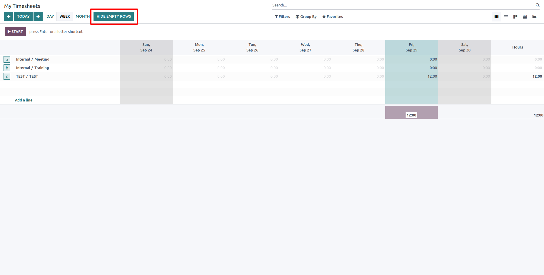Switch to the DAY view tab
Image resolution: width=544 pixels, height=275 pixels.
[x=50, y=16]
